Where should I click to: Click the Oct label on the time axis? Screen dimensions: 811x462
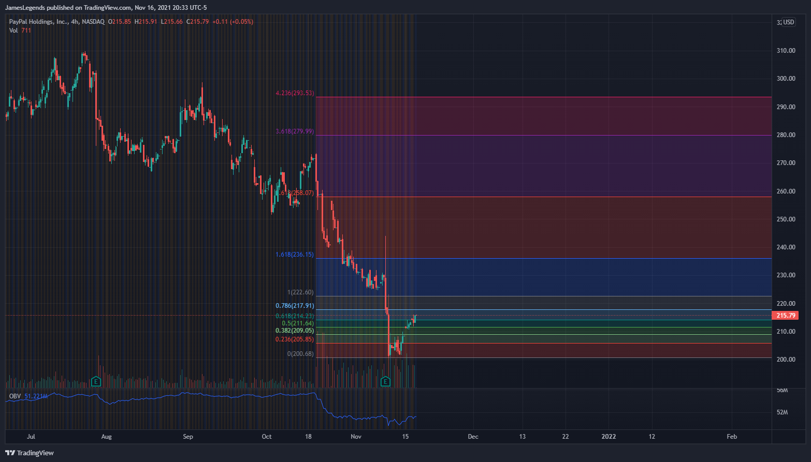267,437
